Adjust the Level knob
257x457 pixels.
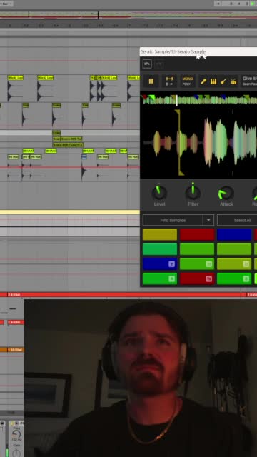pyautogui.click(x=159, y=193)
